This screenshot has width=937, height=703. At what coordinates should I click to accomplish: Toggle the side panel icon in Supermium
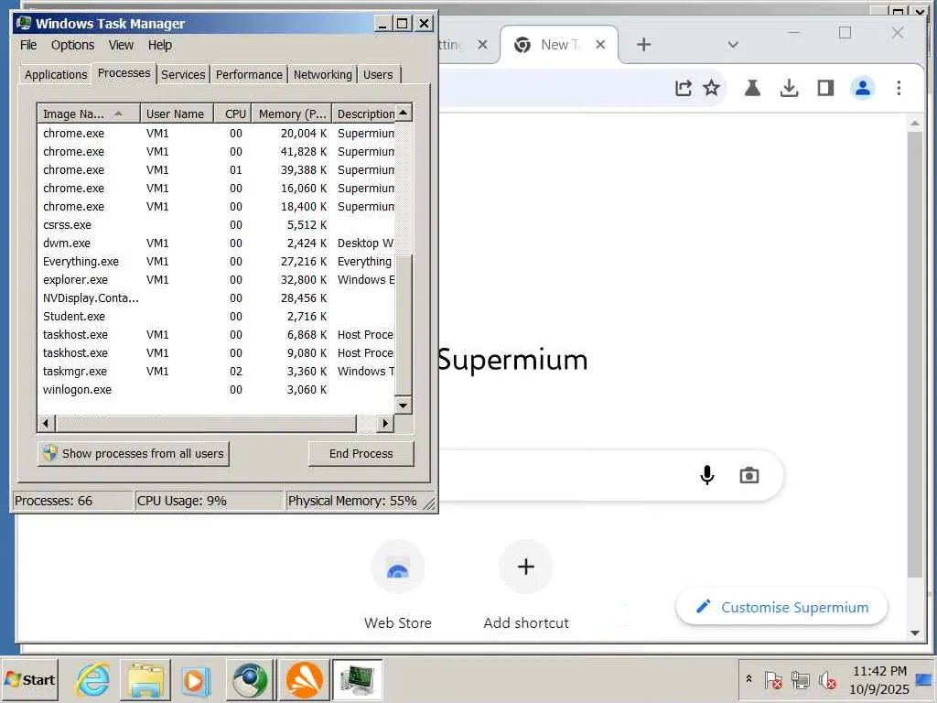pos(826,89)
